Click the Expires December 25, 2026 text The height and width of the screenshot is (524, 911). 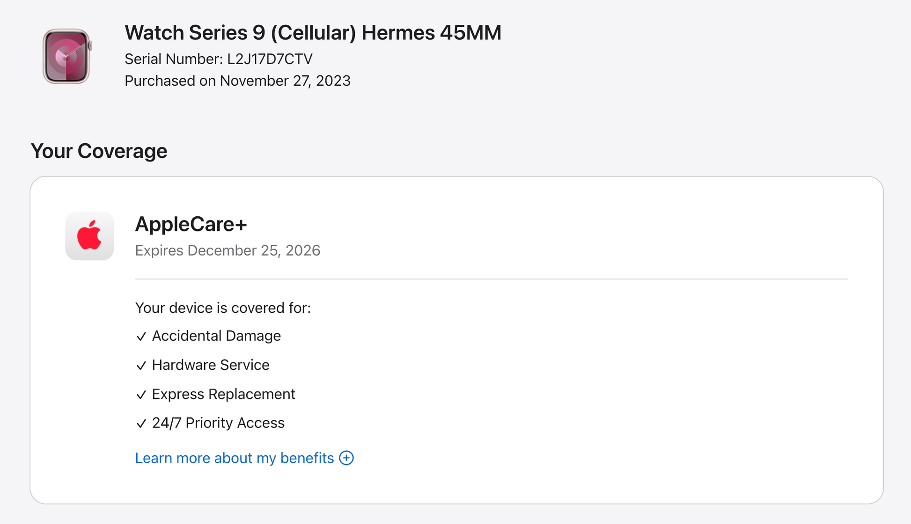(x=228, y=251)
